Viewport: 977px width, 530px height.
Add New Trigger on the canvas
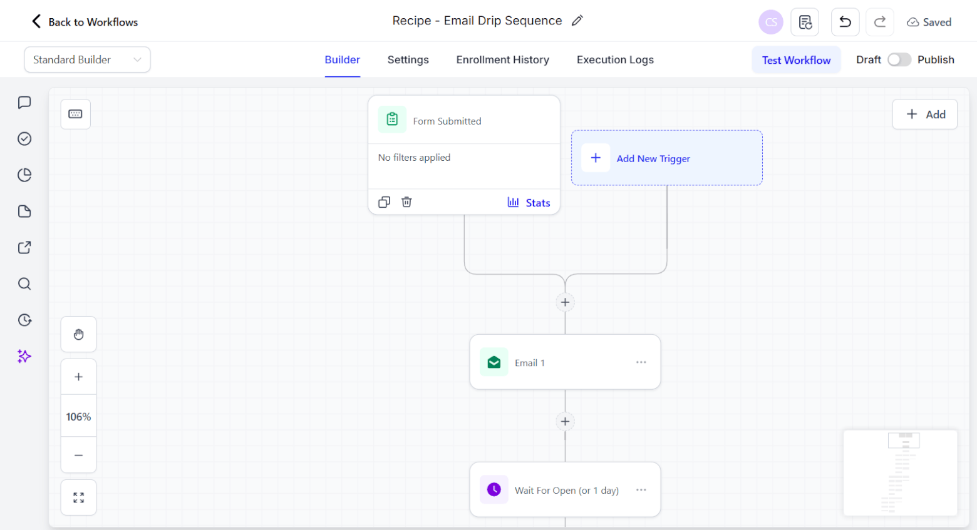(x=666, y=158)
